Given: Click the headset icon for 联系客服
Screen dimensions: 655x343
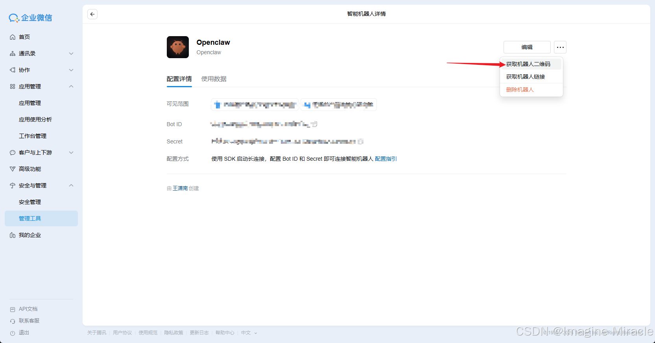Looking at the screenshot, I should click(13, 321).
